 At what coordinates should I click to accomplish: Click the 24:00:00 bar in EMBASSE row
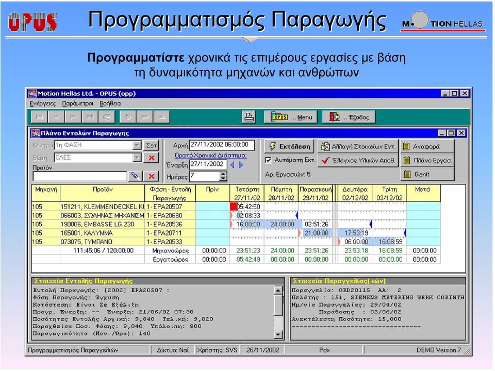click(x=281, y=224)
